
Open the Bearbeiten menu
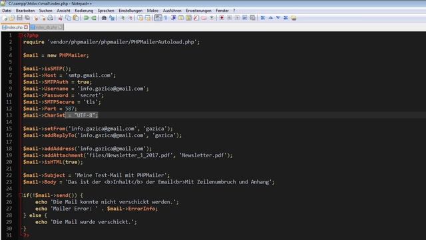25,11
